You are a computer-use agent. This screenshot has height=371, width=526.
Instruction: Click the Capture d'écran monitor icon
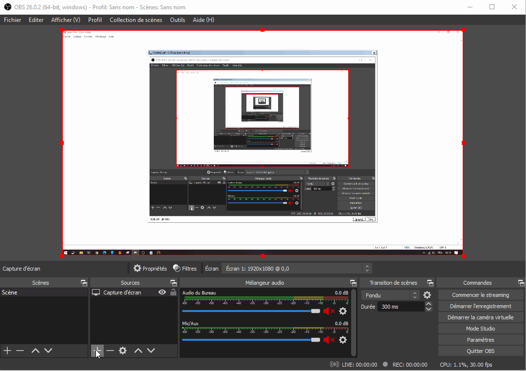click(96, 293)
